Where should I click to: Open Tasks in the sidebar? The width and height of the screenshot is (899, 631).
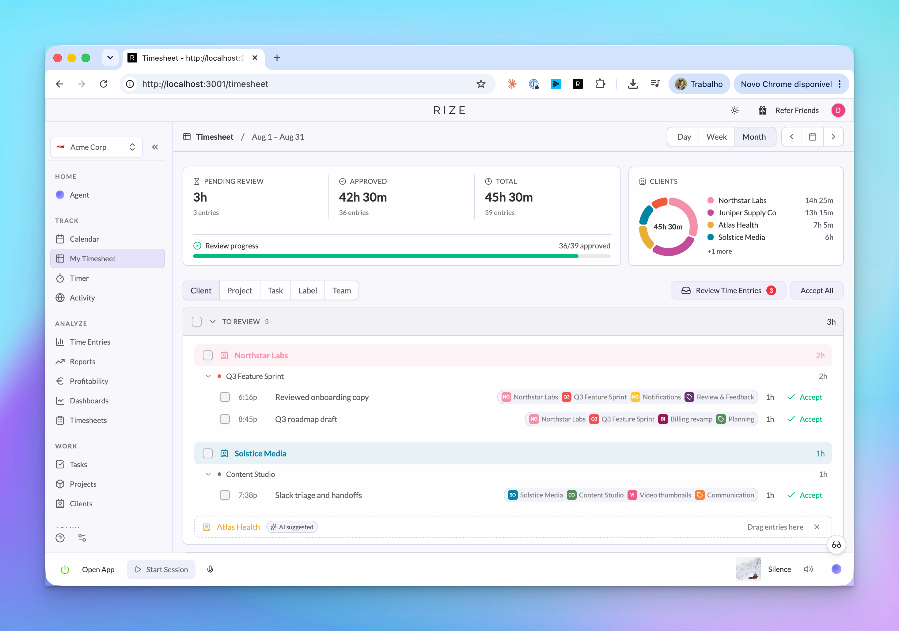[107, 464]
